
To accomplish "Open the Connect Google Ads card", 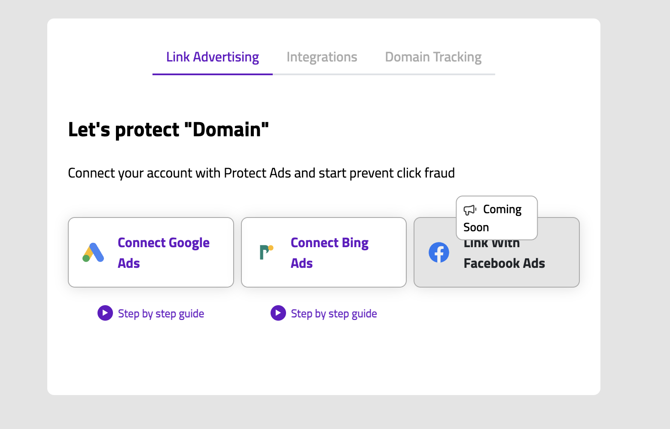I will [151, 252].
